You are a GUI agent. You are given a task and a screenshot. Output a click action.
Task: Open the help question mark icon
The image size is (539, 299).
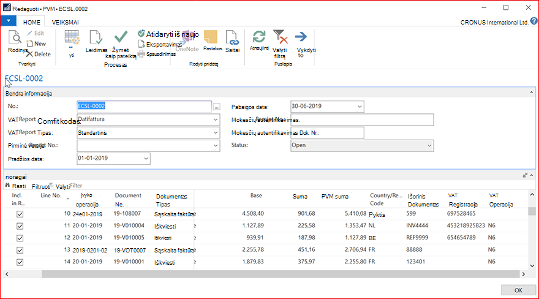533,21
